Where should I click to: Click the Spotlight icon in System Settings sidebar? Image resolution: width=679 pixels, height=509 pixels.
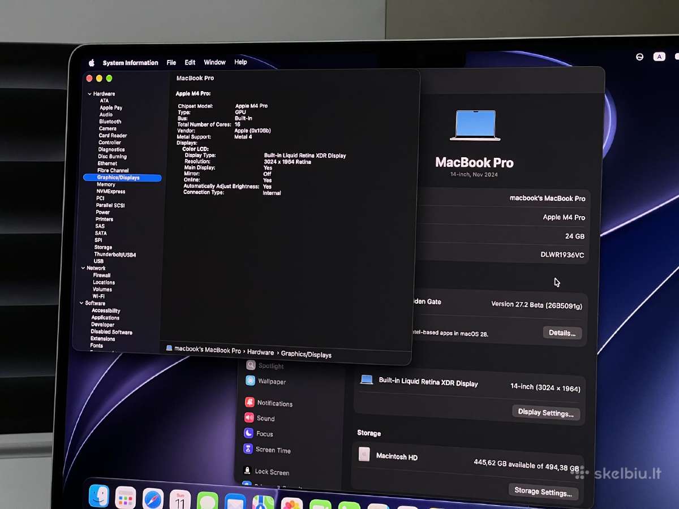[x=251, y=365]
